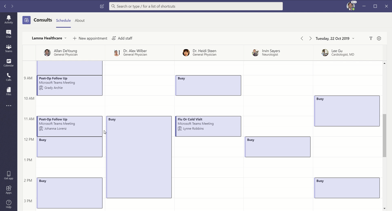Open the date picker for Tuesday, 22 Oct 2019
The image size is (392, 211).
point(335,39)
